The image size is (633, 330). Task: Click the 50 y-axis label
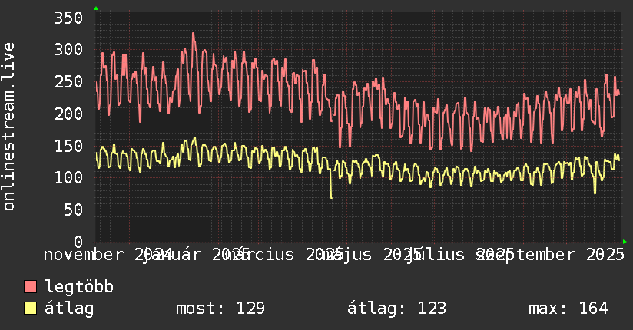(x=73, y=210)
